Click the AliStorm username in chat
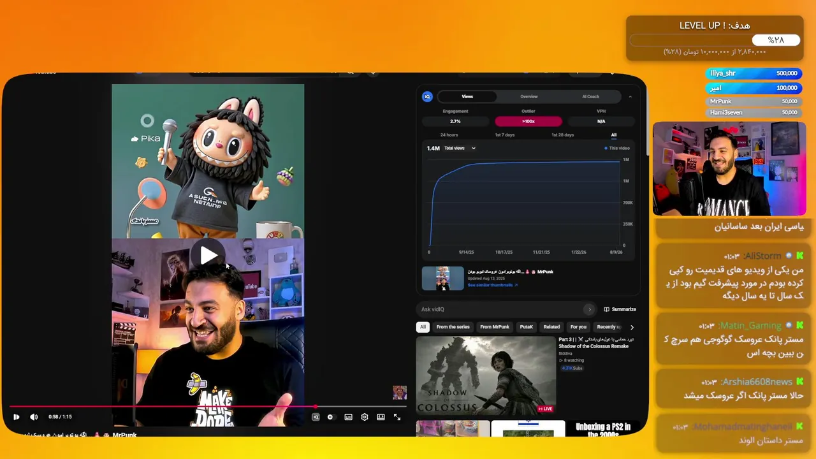This screenshot has height=459, width=816. pos(762,256)
